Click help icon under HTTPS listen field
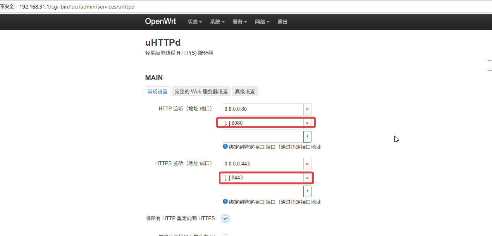Viewport: 492px width, 236px height. [x=225, y=202]
